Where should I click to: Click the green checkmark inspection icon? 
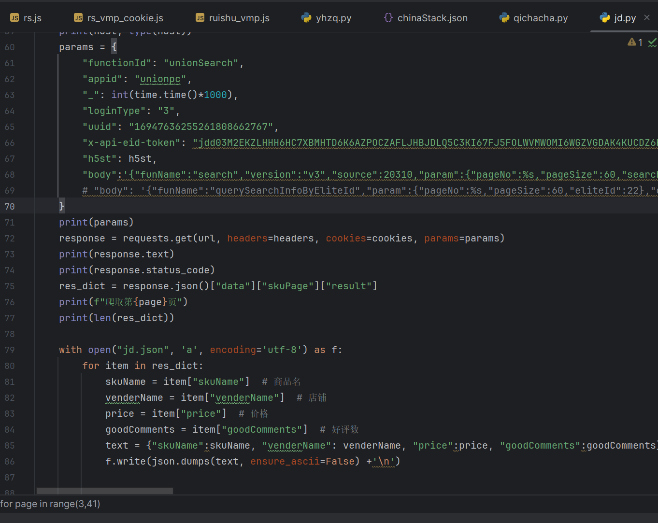click(652, 42)
